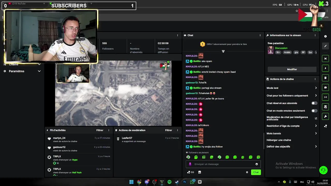Click the screen capture frame icon
Viewport: 331px width, 186px height.
(x=325, y=59)
